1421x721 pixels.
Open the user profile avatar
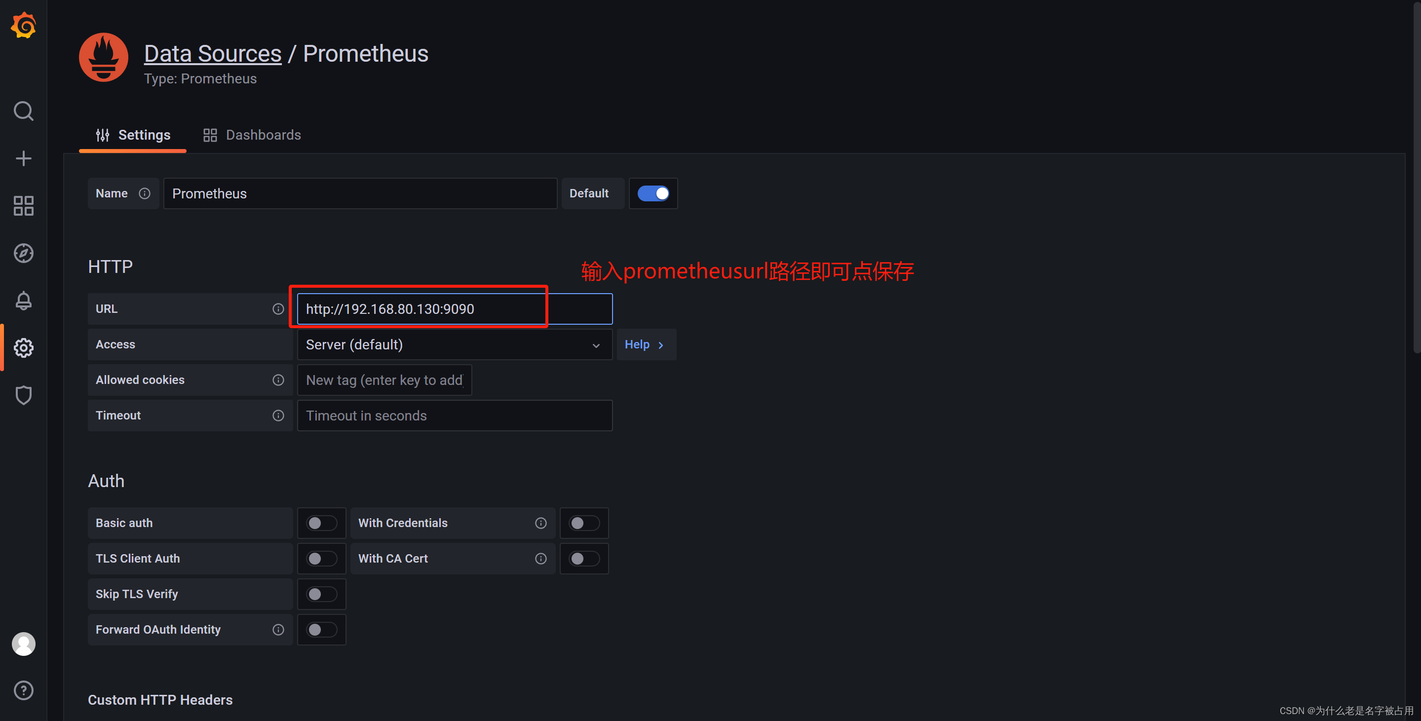point(23,644)
